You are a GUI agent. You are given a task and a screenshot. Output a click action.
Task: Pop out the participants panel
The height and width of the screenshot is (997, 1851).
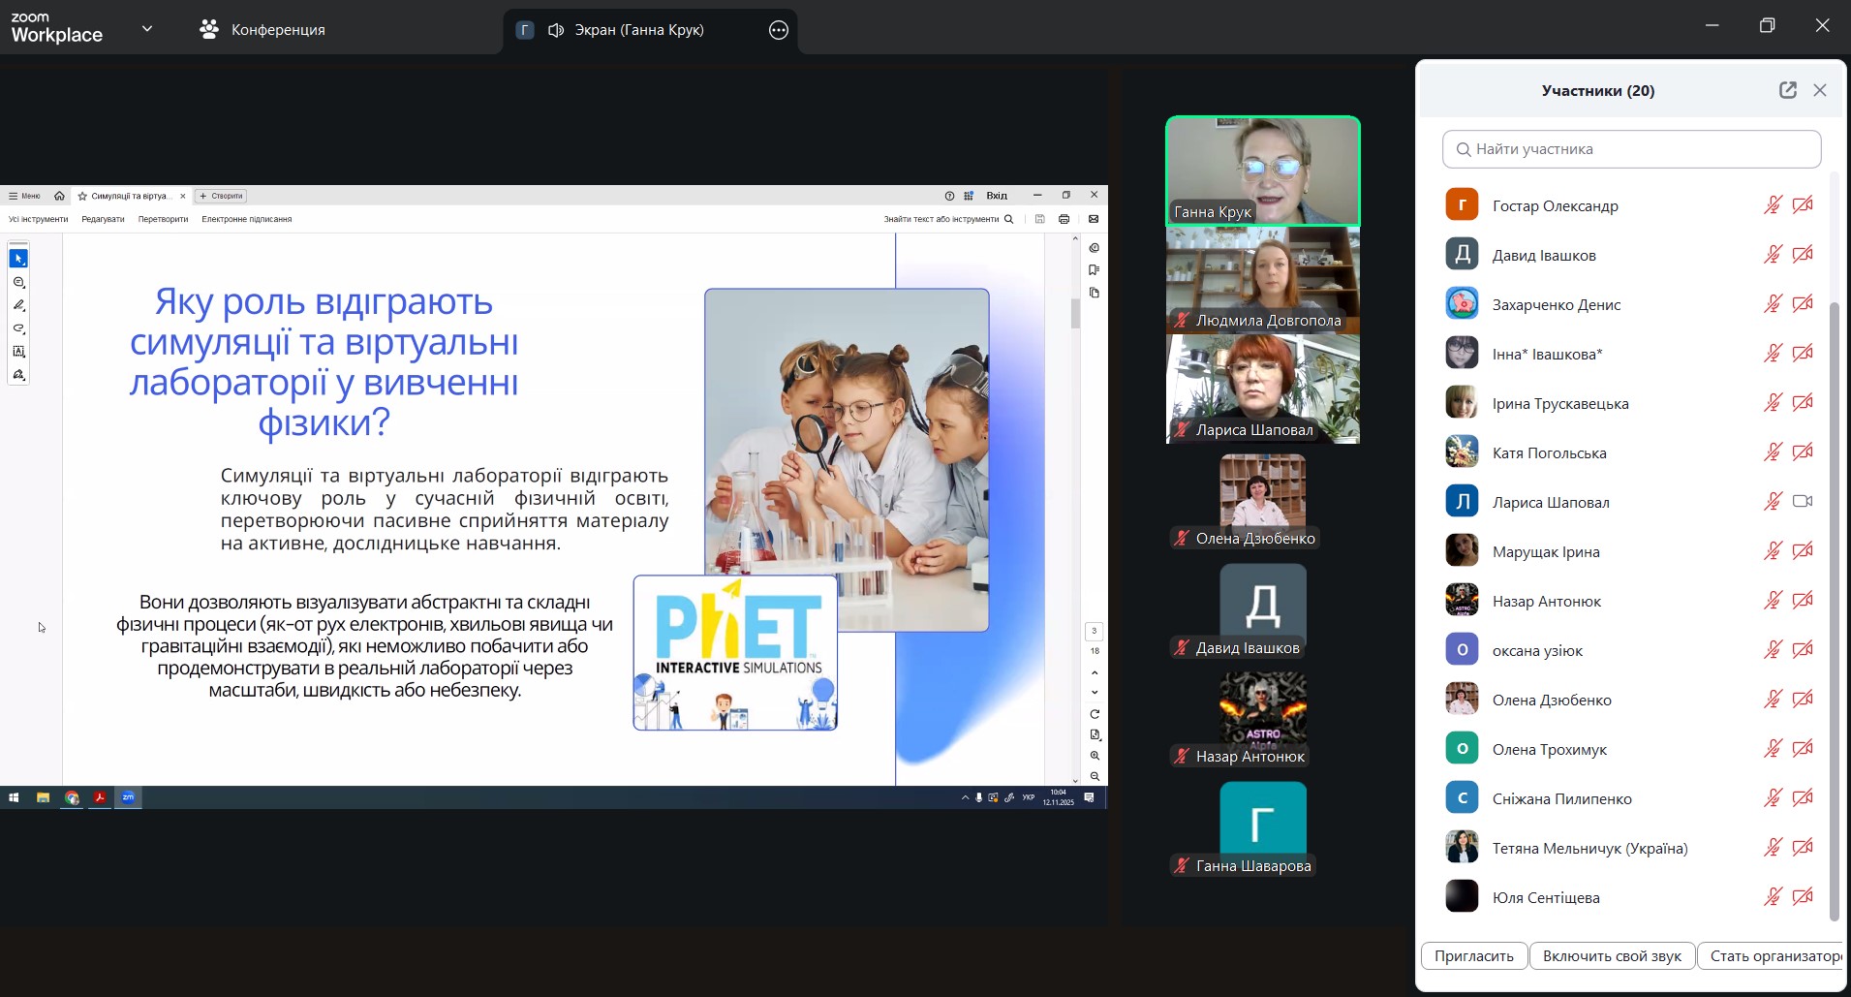pyautogui.click(x=1787, y=90)
